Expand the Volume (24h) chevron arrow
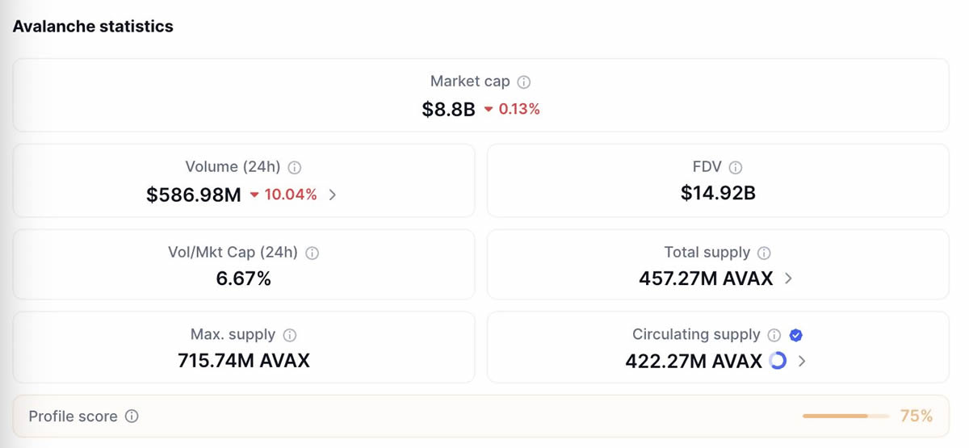This screenshot has width=969, height=448. pyautogui.click(x=333, y=195)
